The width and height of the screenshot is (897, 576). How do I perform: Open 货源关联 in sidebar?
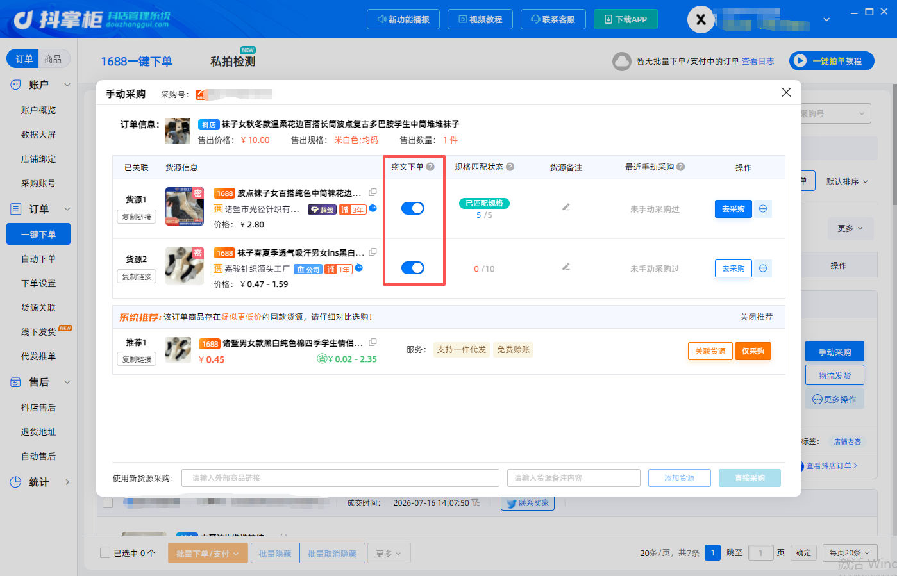point(38,308)
